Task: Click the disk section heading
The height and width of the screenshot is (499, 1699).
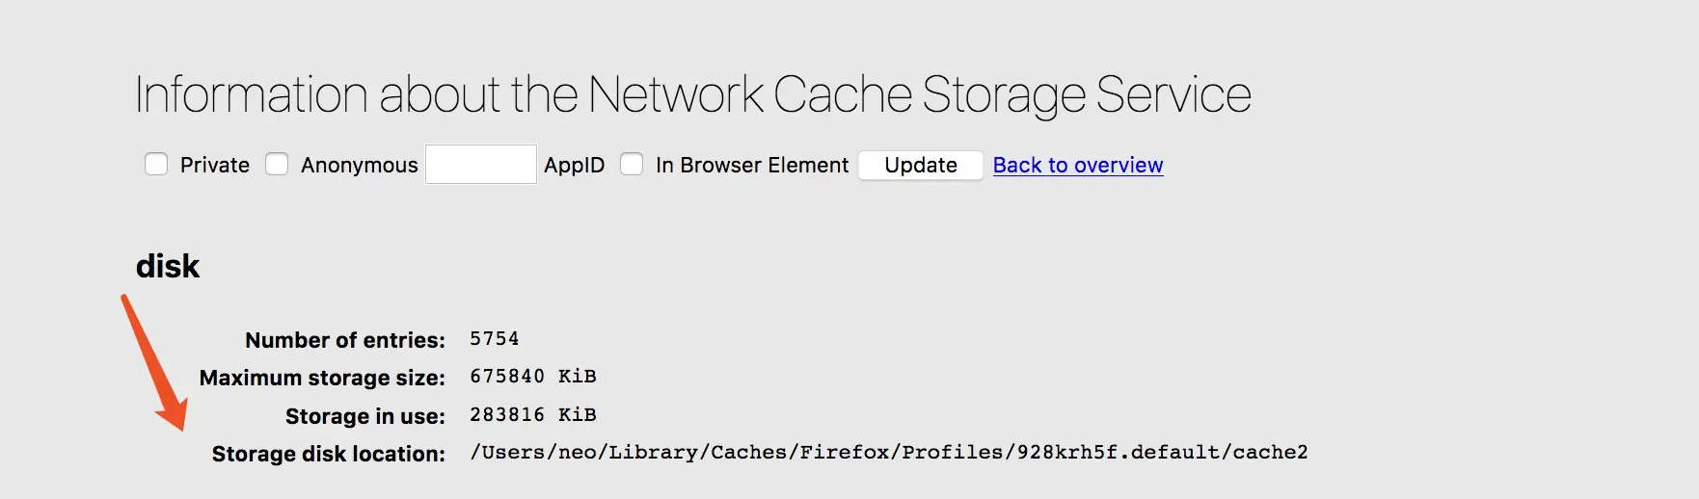Action: pos(168,266)
